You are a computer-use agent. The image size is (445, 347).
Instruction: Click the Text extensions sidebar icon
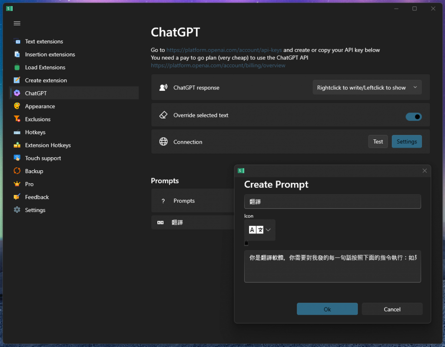click(17, 41)
